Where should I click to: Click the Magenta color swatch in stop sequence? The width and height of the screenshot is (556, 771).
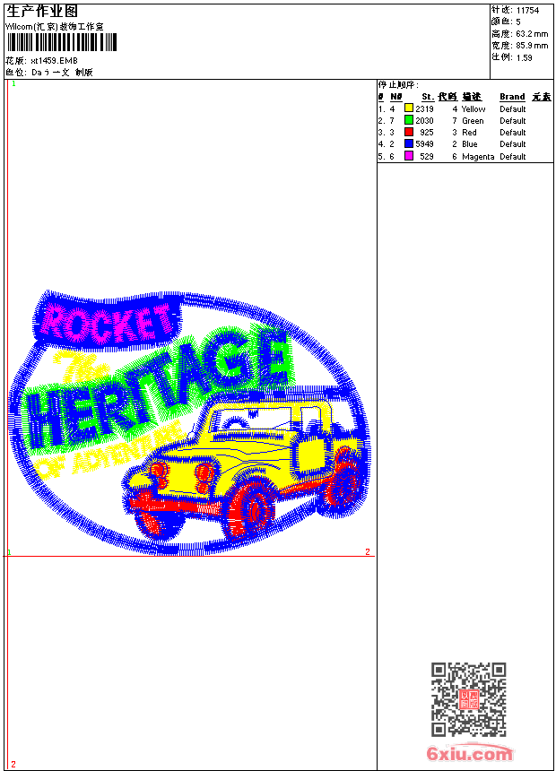tap(408, 156)
